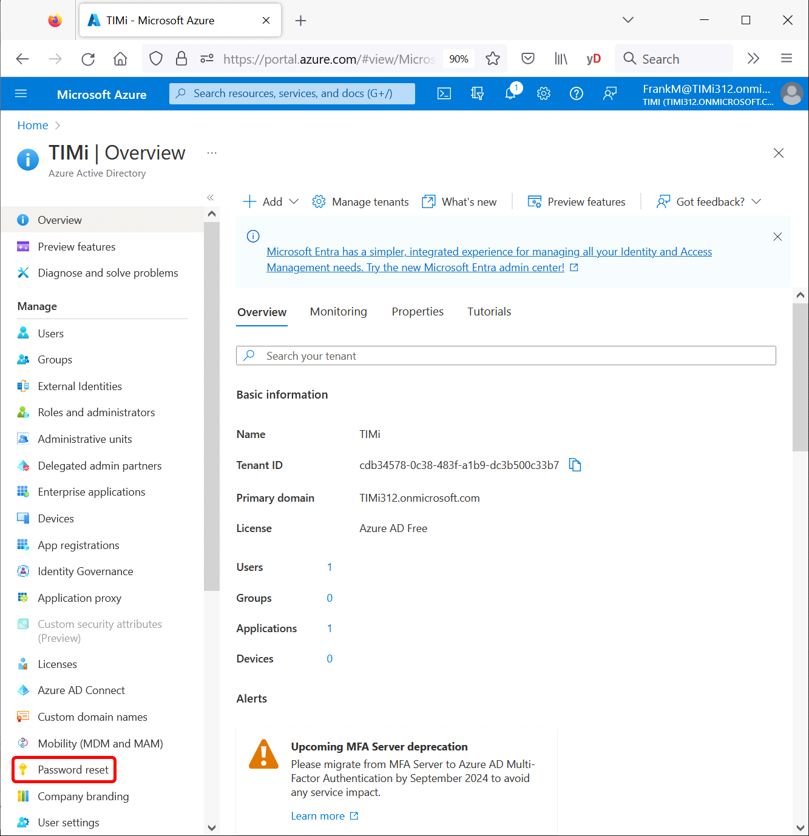
Task: Click the main content scrollbar thumb
Action: pyautogui.click(x=801, y=377)
